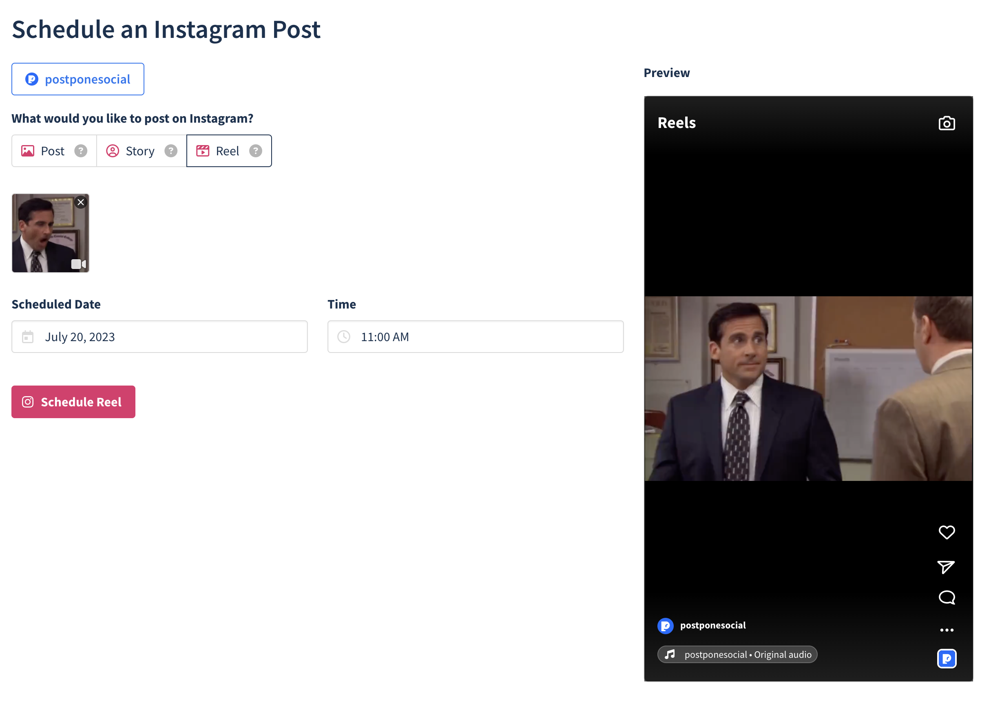The image size is (991, 701).
Task: Open the Scheduled Date picker
Action: [159, 337]
